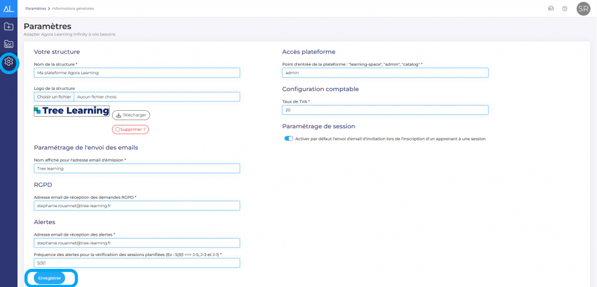The image size is (597, 287).
Task: Click the platform entry point field containing admin
Action: 385,73
